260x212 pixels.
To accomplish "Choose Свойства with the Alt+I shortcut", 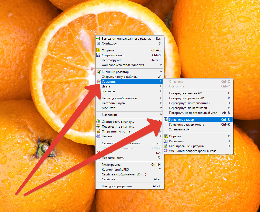I will [130, 179].
